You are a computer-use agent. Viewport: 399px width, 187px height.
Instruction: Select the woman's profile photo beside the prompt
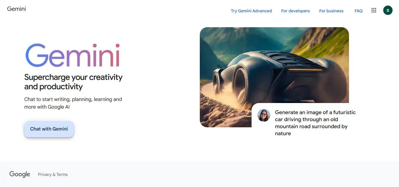tap(264, 115)
